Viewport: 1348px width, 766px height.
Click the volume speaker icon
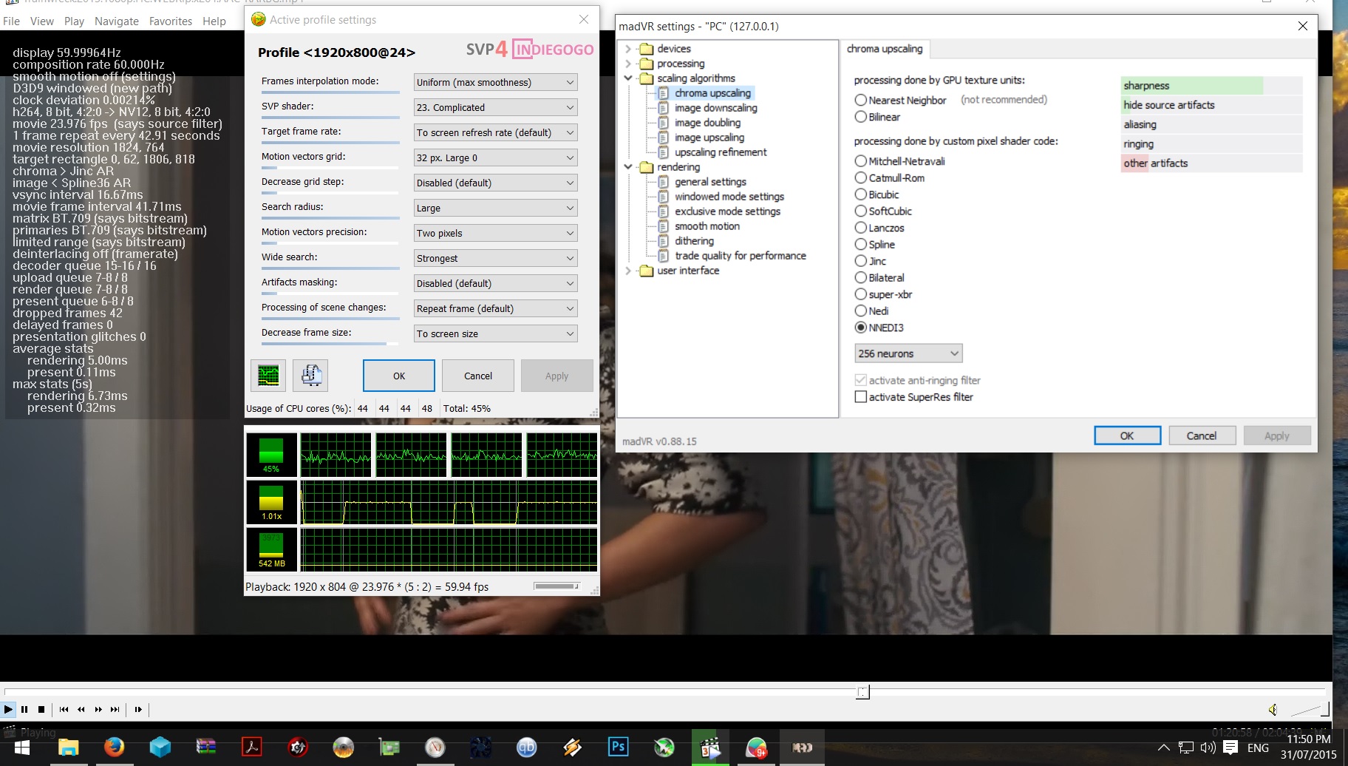(x=1273, y=710)
